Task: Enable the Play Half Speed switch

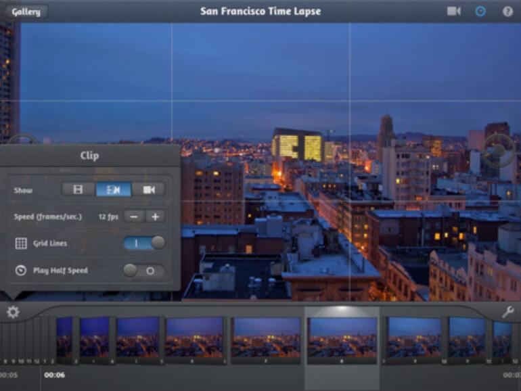Action: point(144,271)
